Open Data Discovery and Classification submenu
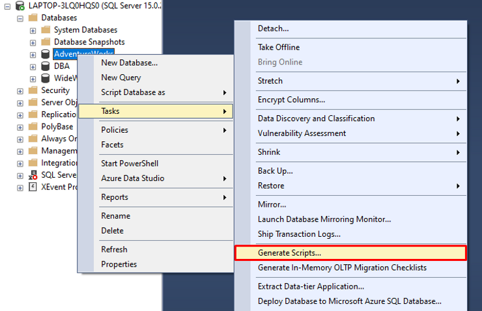 [350, 118]
